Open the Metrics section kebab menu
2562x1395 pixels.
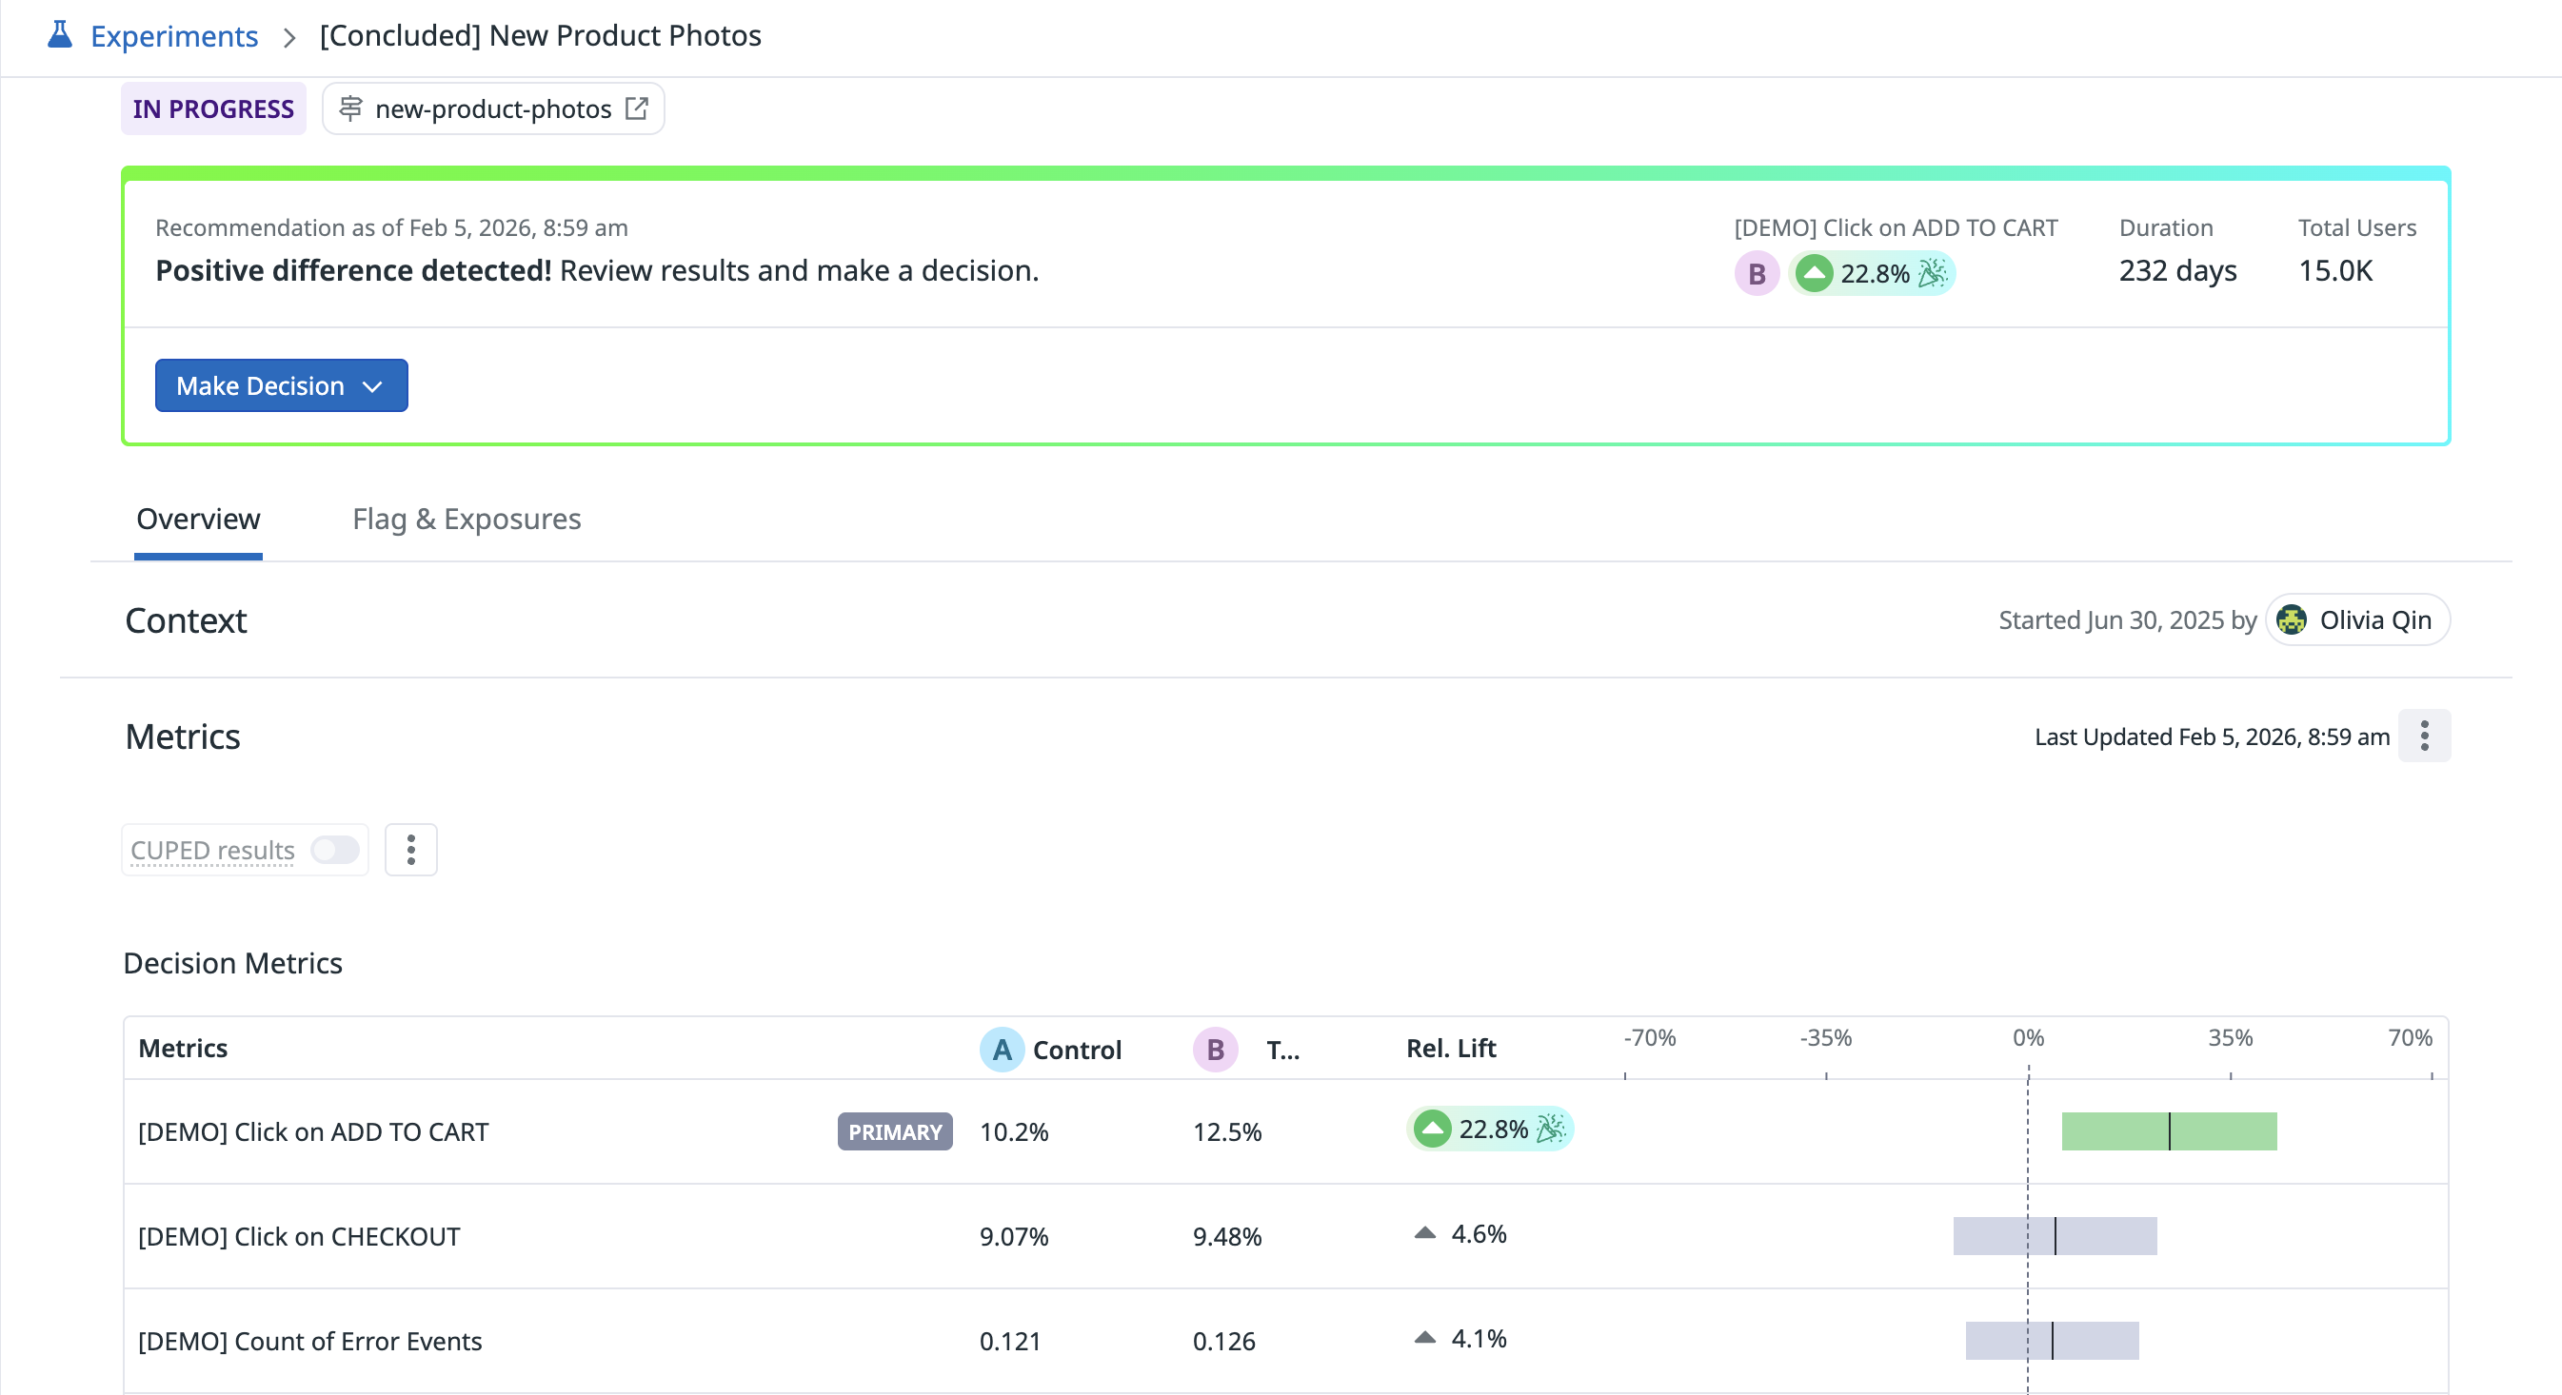2424,736
